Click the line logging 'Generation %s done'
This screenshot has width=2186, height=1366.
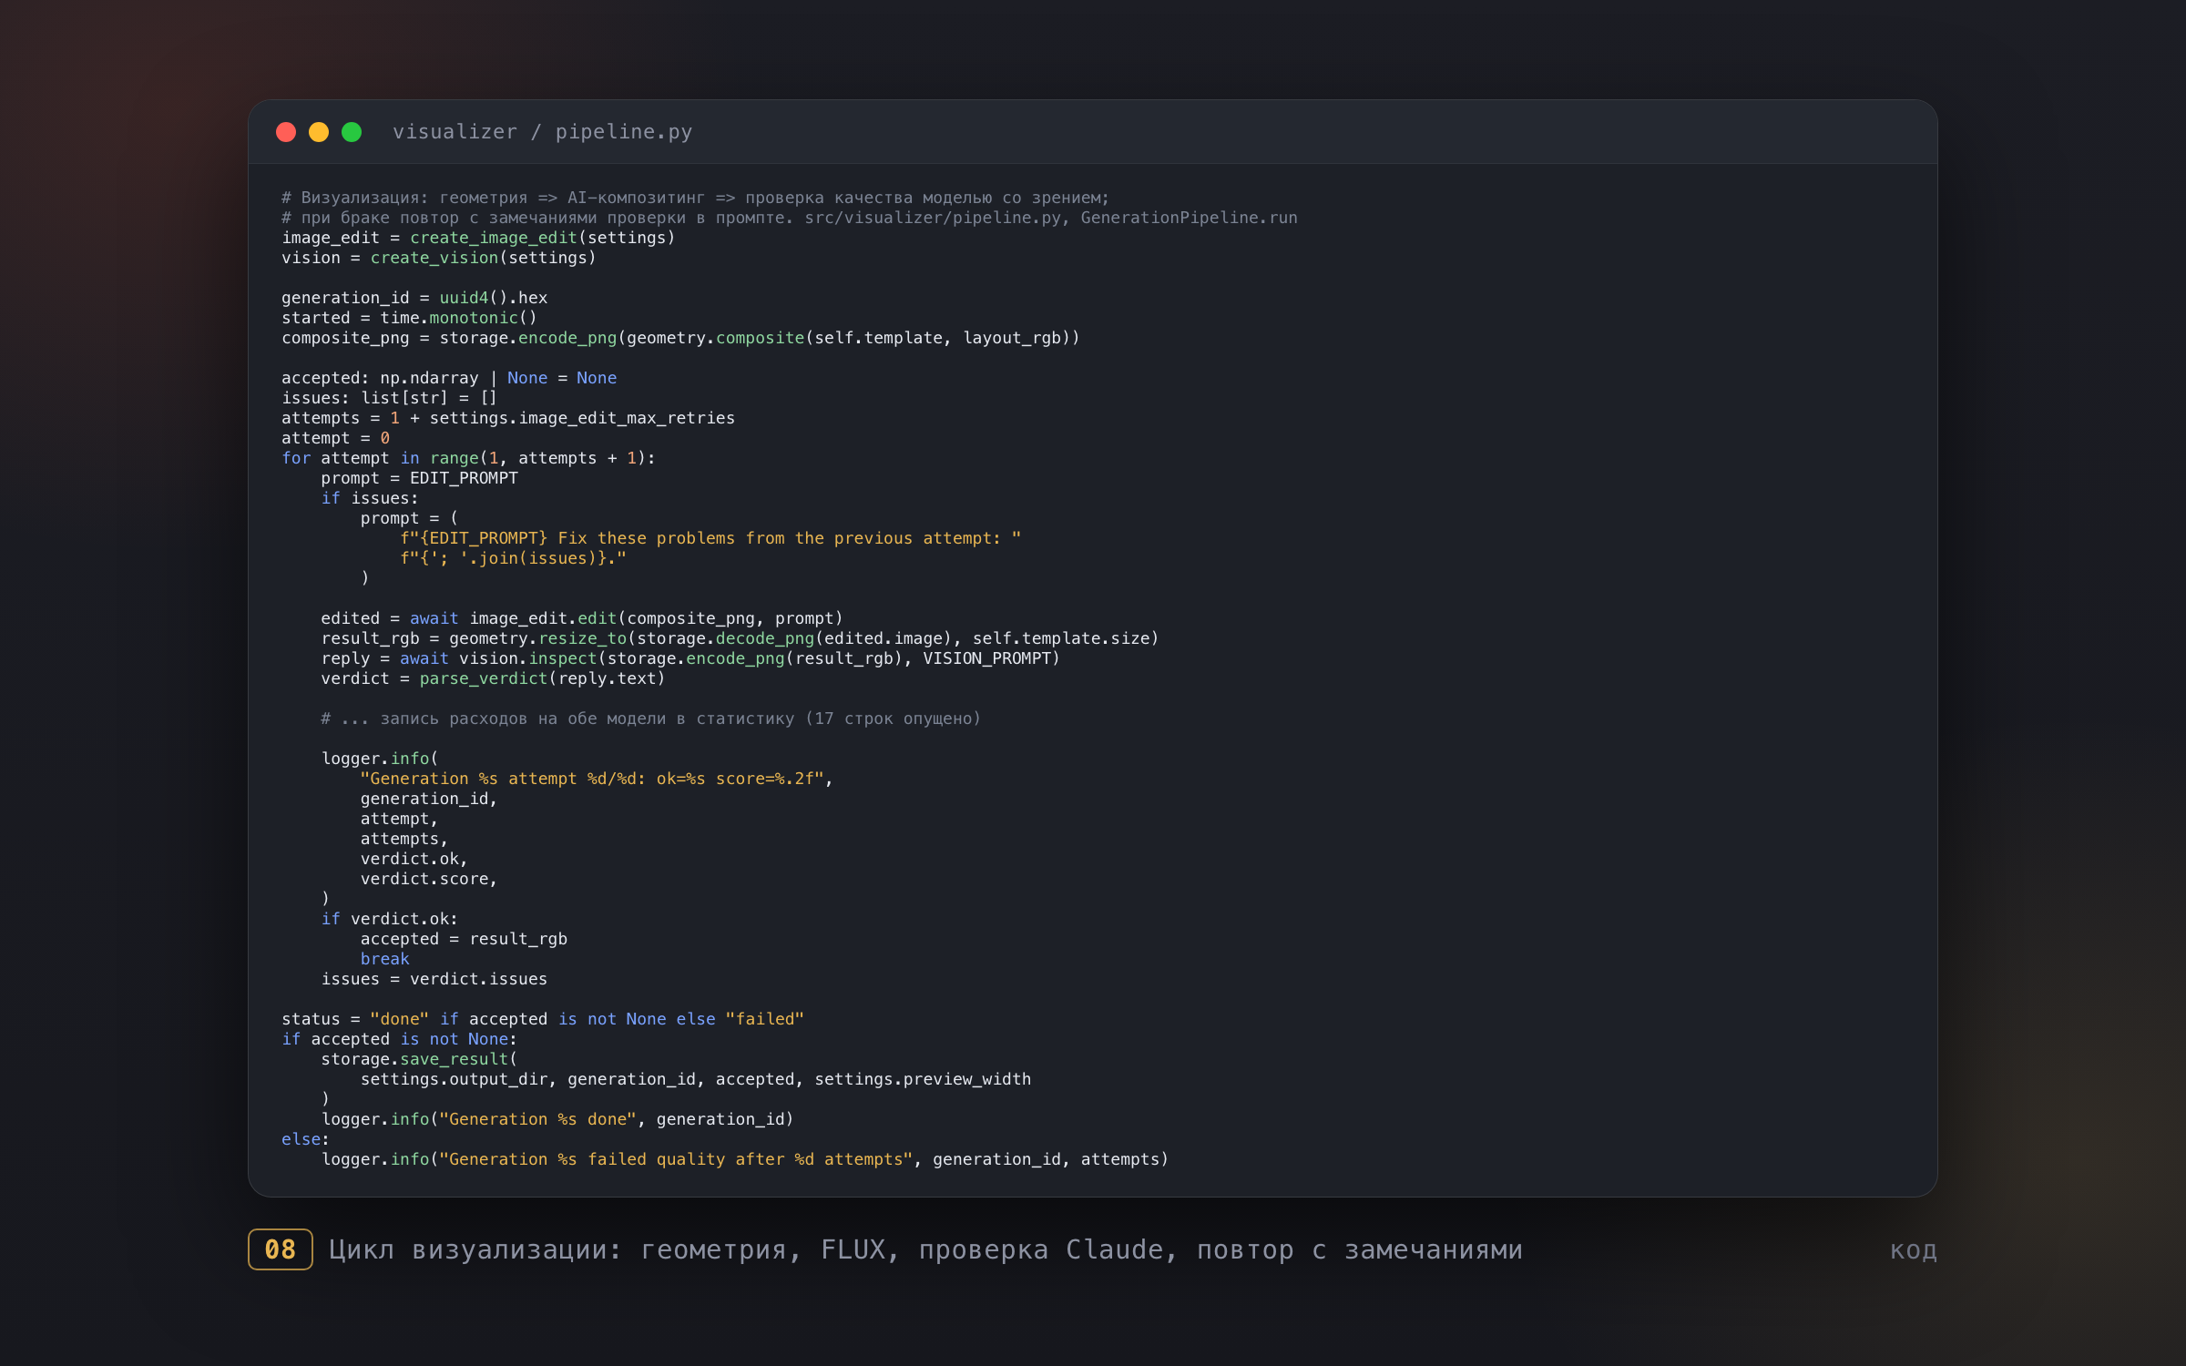(x=557, y=1119)
